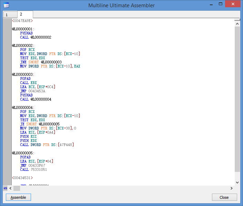Click the line MOV DWORD PTR DS:[ECX-10],EAX
This screenshot has width=243, height=206.
tap(50, 66)
